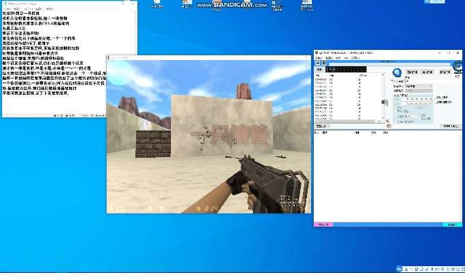Open the process list icon in Cheat Engine
The image size is (465, 273).
point(317,63)
